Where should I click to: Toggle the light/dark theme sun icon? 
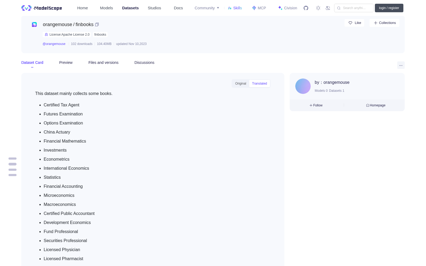tap(318, 8)
